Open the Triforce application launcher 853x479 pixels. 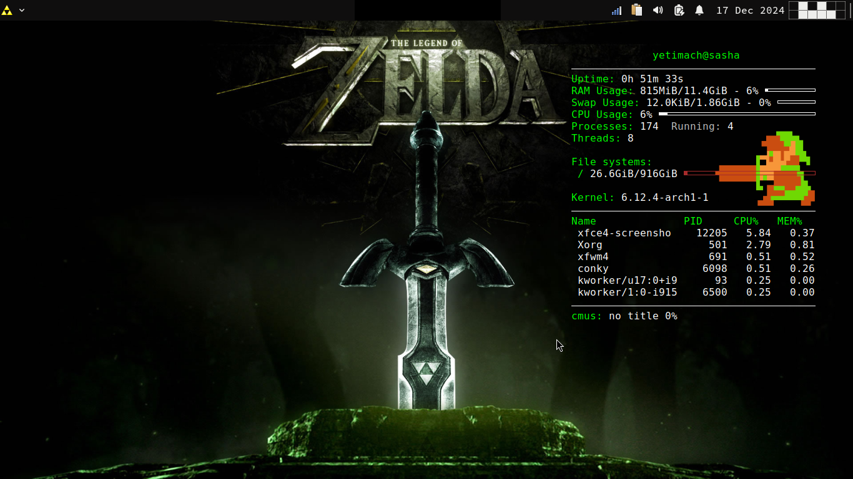(8, 10)
